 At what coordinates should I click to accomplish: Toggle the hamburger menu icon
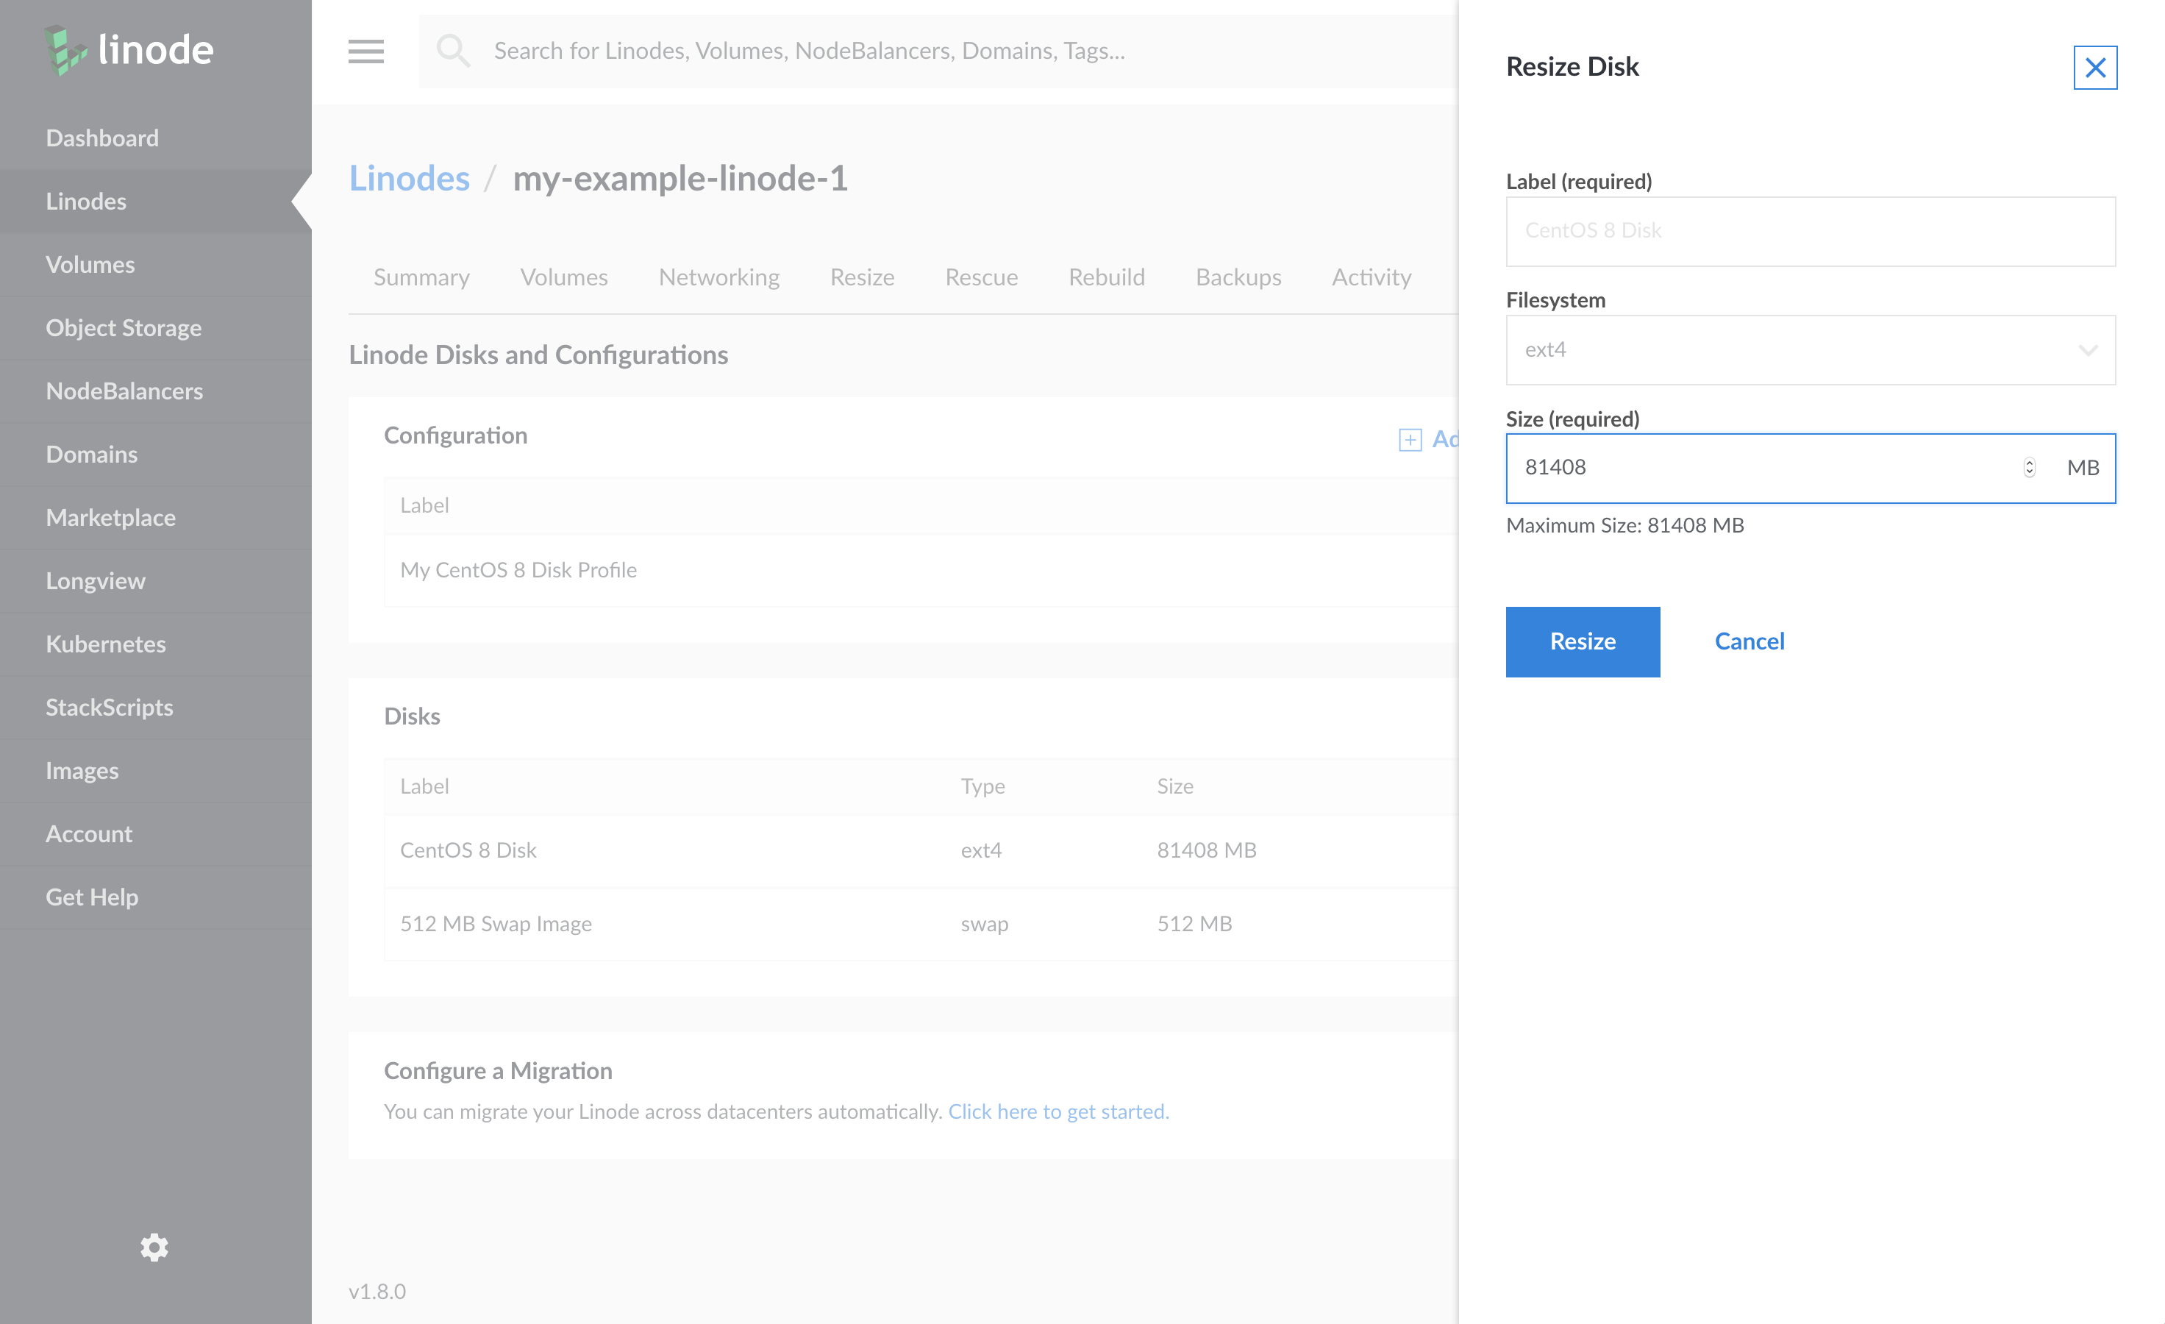tap(365, 51)
